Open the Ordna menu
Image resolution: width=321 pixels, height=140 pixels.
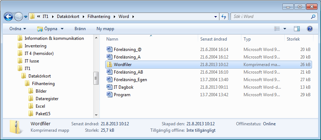pyautogui.click(x=18, y=29)
